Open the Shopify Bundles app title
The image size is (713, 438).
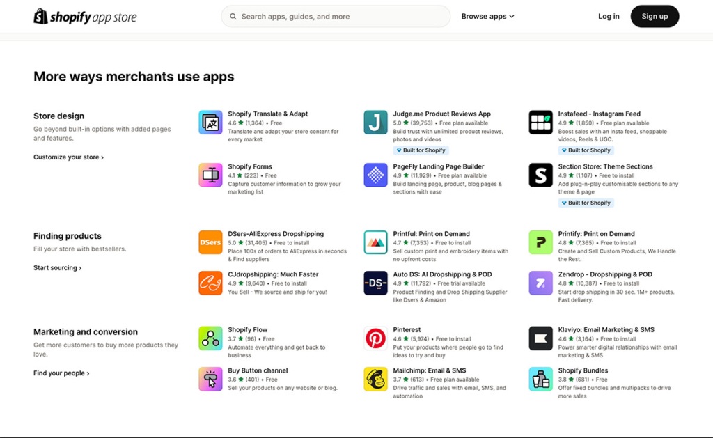click(x=583, y=370)
